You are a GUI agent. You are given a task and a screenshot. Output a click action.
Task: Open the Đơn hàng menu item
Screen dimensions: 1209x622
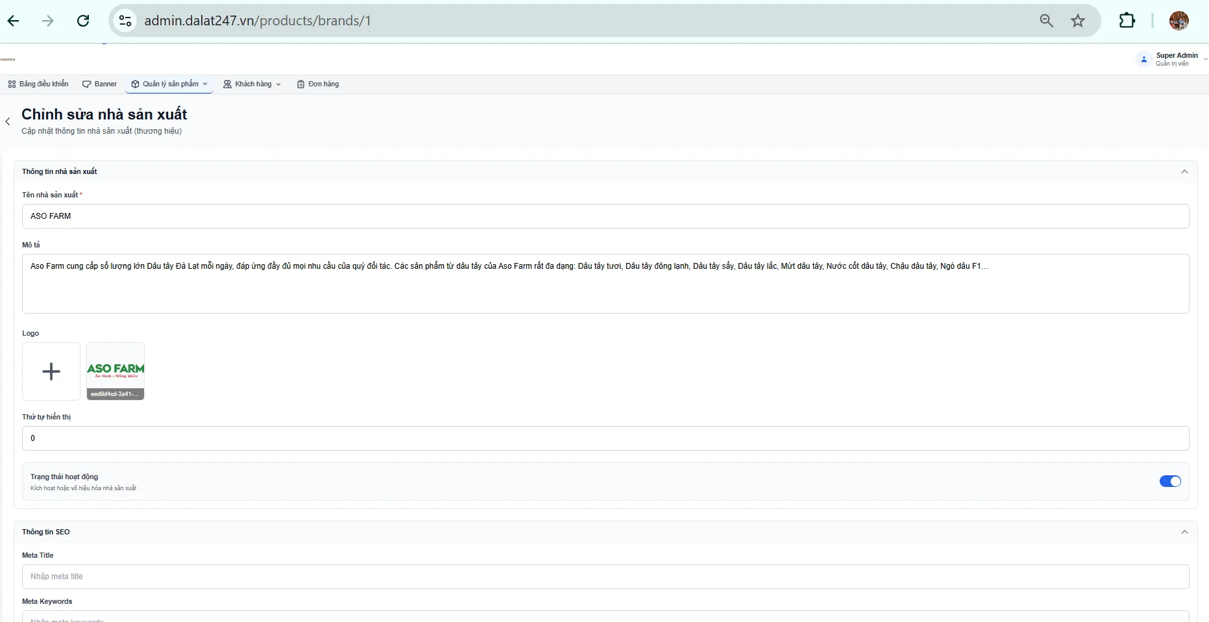318,84
